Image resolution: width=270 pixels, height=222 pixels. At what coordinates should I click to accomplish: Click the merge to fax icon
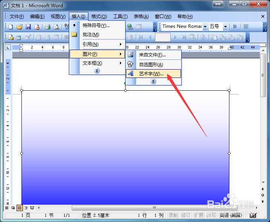click(x=240, y=37)
